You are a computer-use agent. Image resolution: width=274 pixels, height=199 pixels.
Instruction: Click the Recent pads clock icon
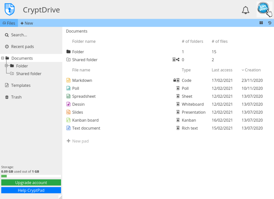pos(7,46)
